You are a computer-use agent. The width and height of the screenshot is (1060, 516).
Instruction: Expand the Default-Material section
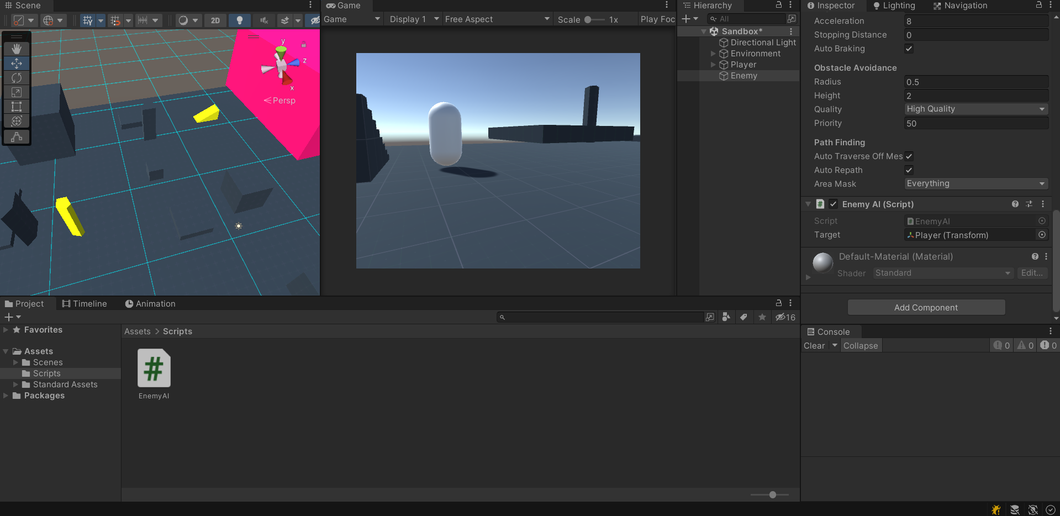[x=808, y=277]
